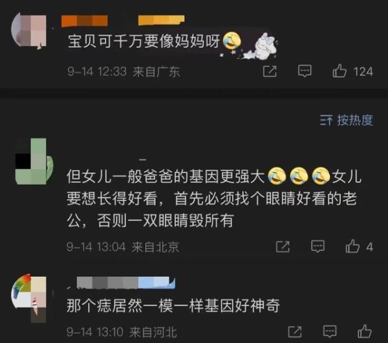Like the Hebei comment posted at 13:10
The image size is (388, 343).
click(365, 331)
